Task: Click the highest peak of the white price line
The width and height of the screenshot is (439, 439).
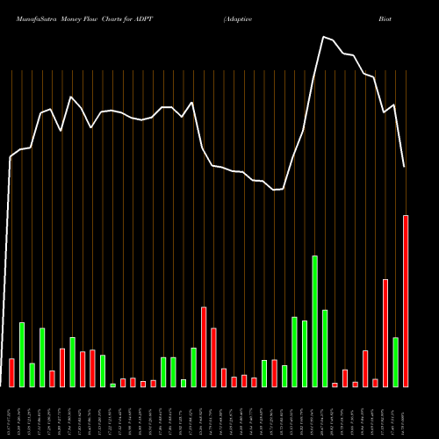Action: [x=323, y=37]
